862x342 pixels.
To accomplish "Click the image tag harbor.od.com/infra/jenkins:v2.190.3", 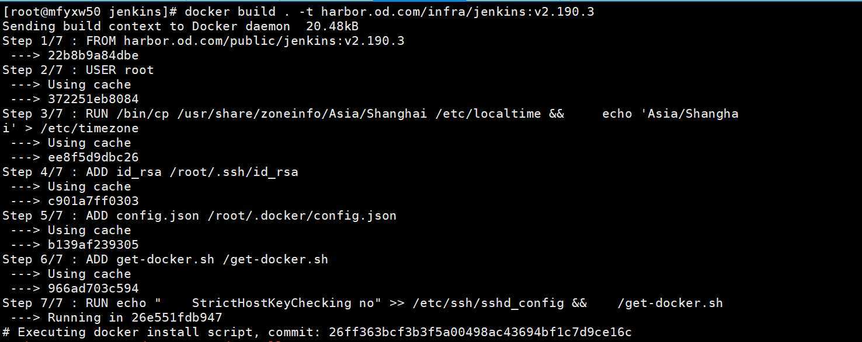I will 458,12.
